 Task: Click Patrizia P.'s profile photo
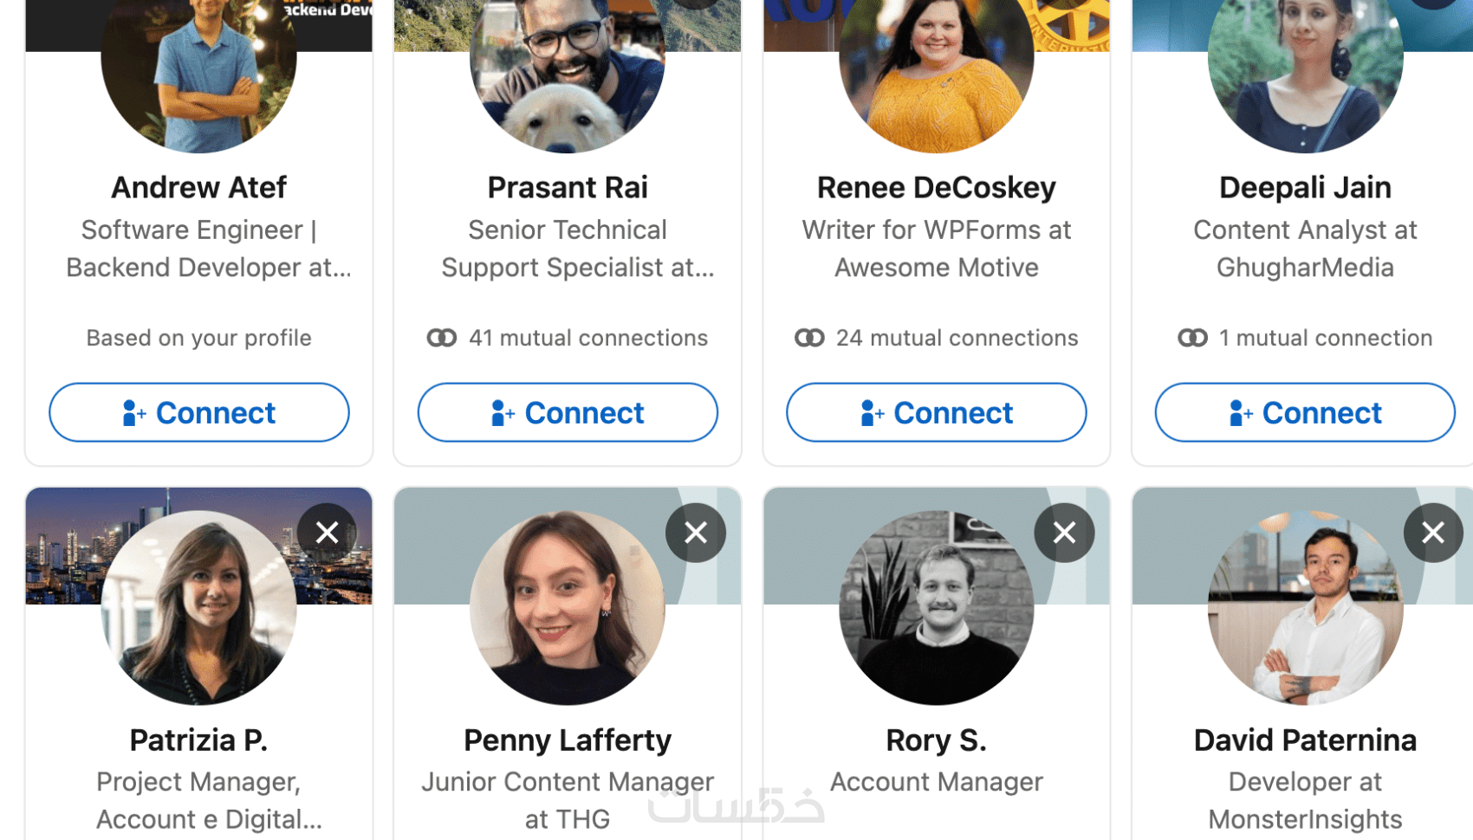pos(198,608)
